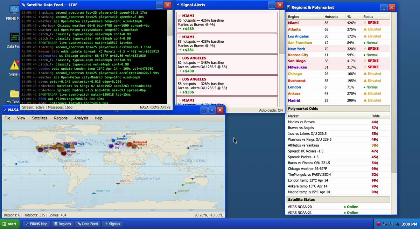Switch to FIRMS Map taskbar button

(37, 224)
